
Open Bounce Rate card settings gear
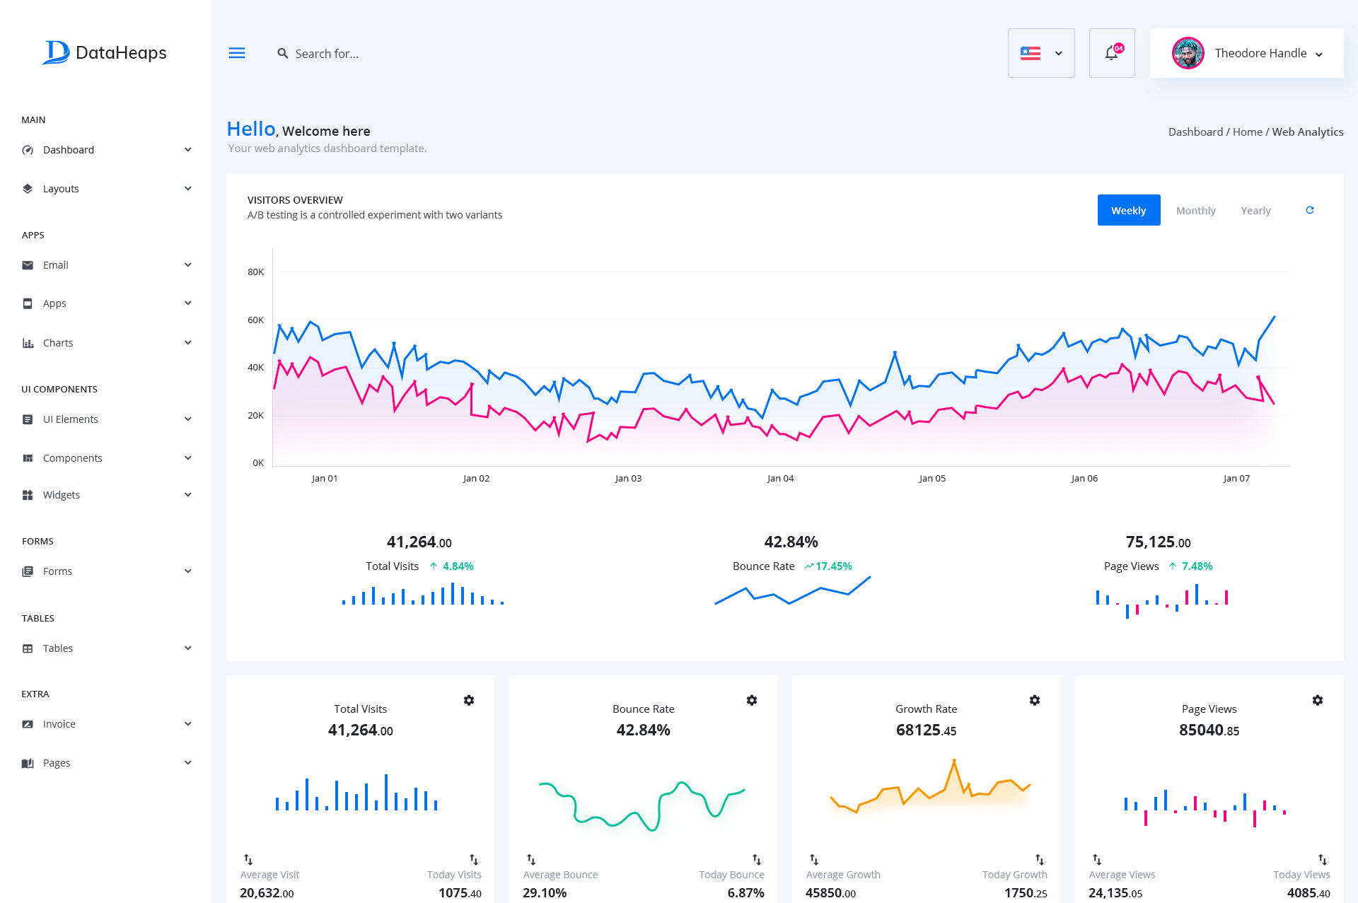pos(752,700)
